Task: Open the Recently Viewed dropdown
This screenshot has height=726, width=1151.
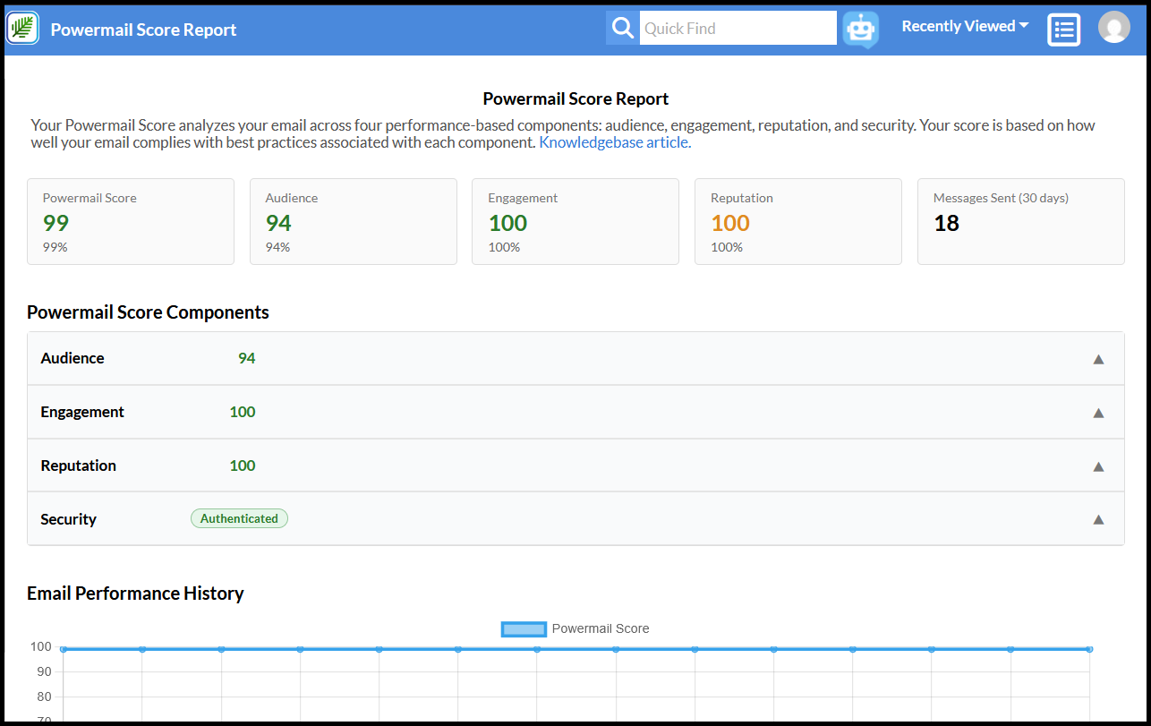Action: (x=965, y=26)
